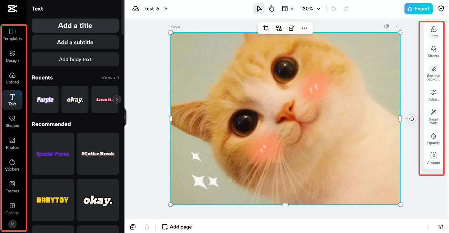
Task: Select the recommended okay. text preset
Action: click(x=98, y=200)
